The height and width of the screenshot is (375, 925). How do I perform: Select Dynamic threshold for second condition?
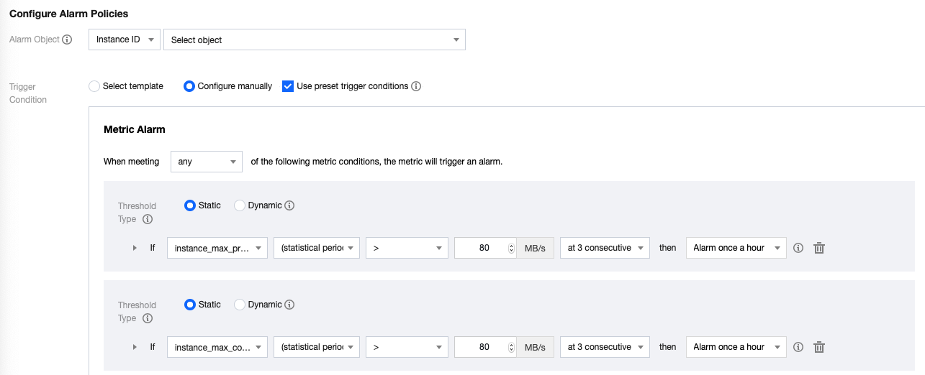tap(240, 305)
